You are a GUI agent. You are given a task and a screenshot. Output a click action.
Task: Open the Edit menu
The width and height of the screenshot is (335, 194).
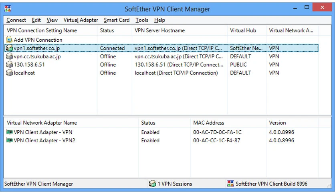(x=36, y=20)
